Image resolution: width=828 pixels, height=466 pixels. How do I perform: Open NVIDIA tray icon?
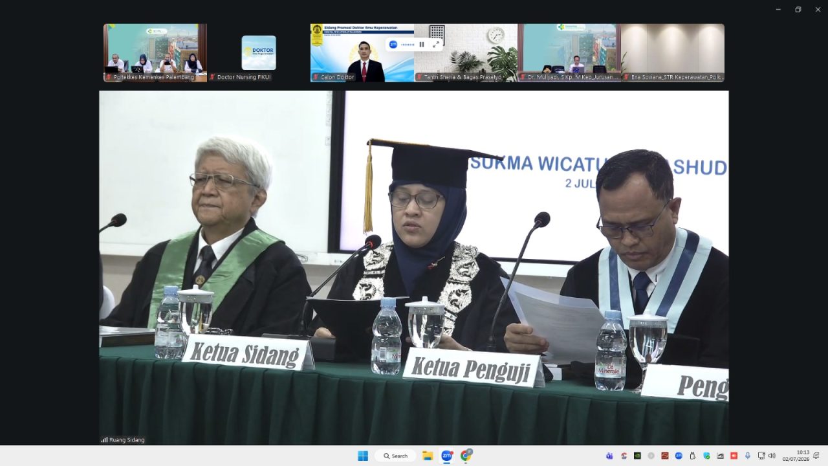point(637,456)
